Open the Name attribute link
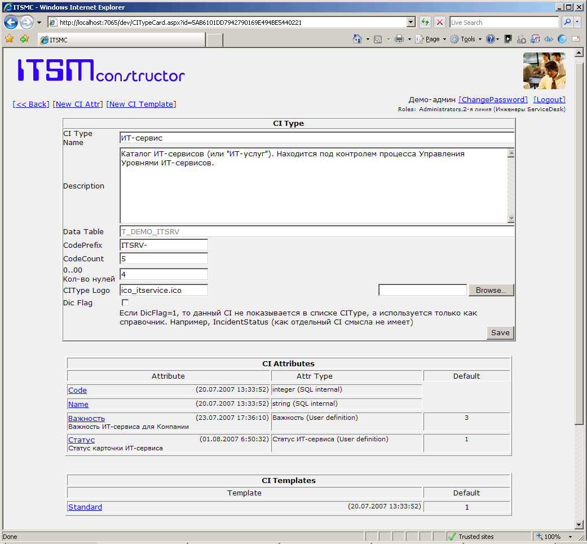This screenshot has height=544, width=587. pyautogui.click(x=78, y=404)
